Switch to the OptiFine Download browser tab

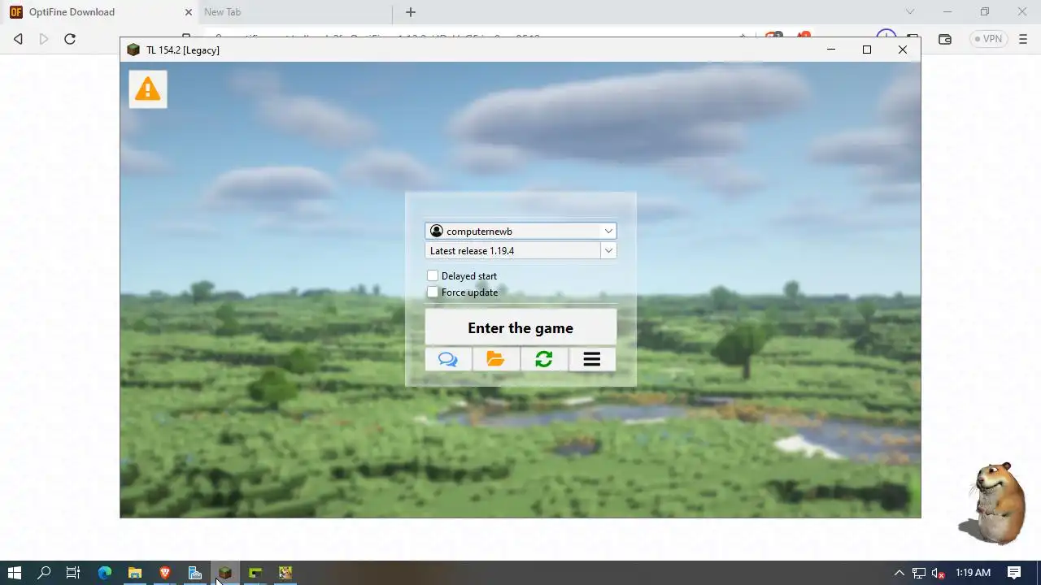pos(98,12)
